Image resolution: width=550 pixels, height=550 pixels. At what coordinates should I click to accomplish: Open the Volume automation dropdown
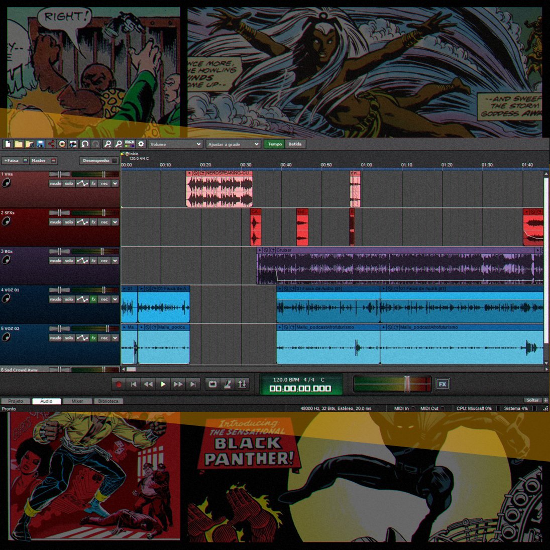pyautogui.click(x=175, y=144)
